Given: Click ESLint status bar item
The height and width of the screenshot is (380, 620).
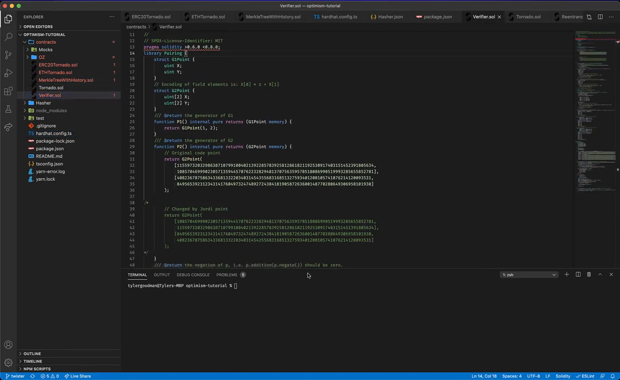Looking at the screenshot, I should [x=585, y=376].
